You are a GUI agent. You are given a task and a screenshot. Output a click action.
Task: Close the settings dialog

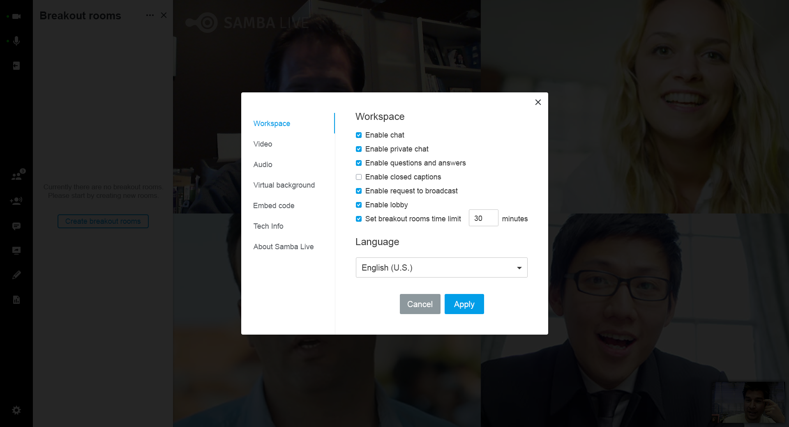pos(538,102)
